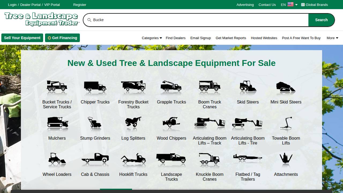Viewport: 343px width, 193px height.
Task: Click the Sell Your Equipment button
Action: click(x=22, y=38)
